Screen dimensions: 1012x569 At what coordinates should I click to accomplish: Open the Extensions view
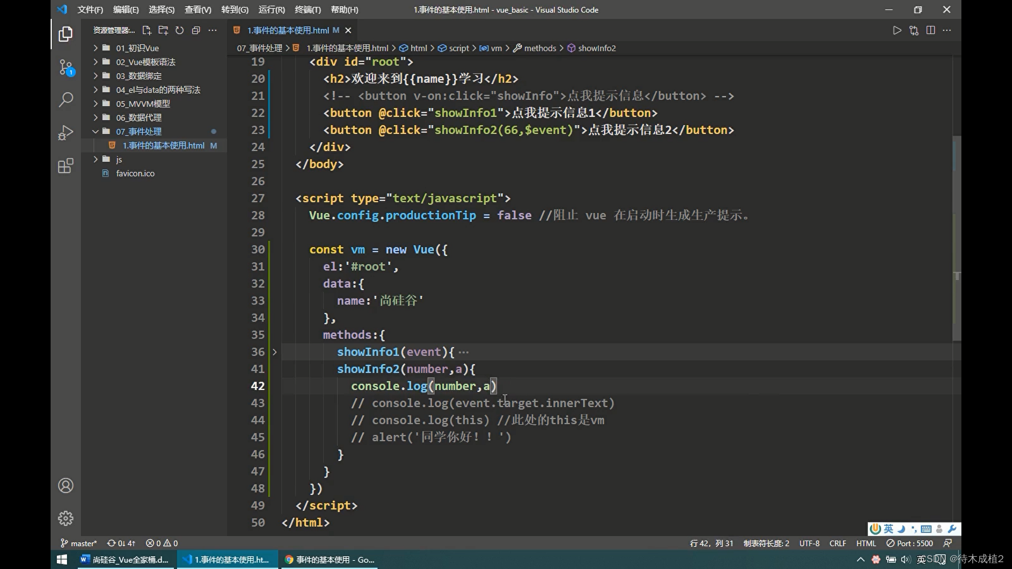pyautogui.click(x=65, y=165)
